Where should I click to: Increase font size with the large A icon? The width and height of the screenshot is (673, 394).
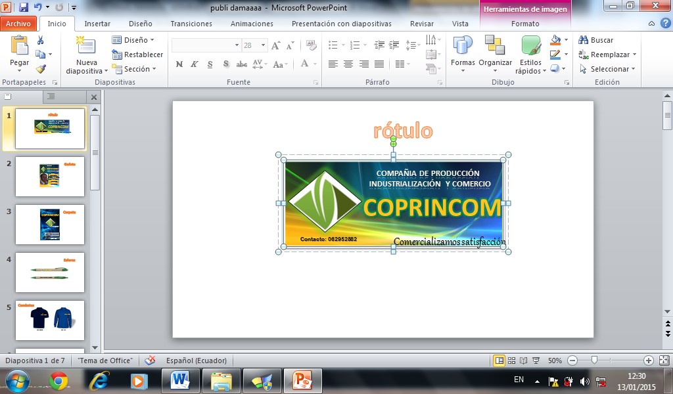click(x=276, y=45)
